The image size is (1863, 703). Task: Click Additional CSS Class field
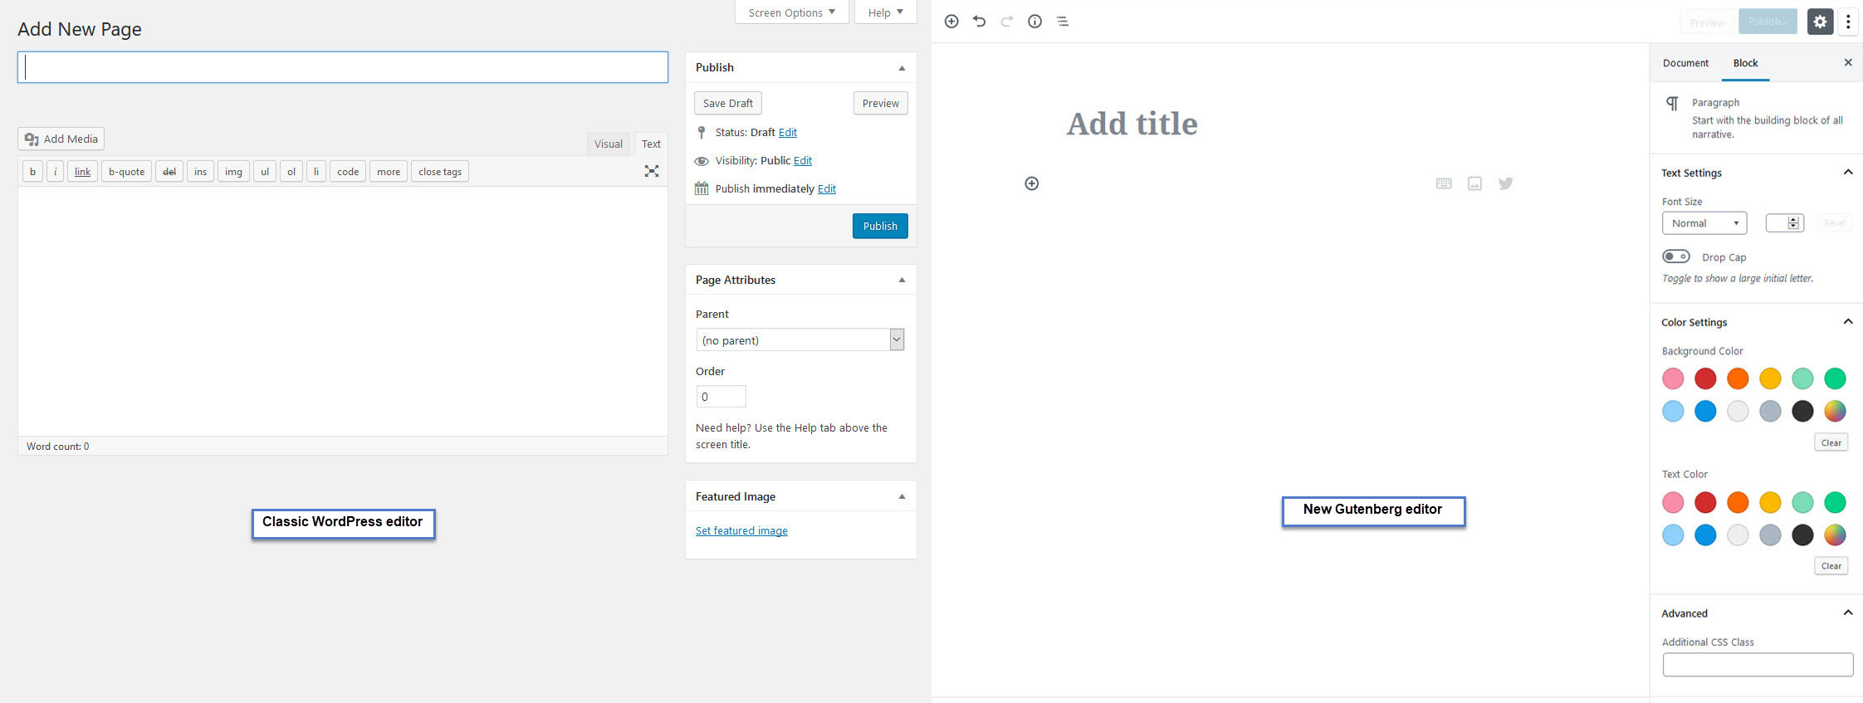pyautogui.click(x=1758, y=665)
